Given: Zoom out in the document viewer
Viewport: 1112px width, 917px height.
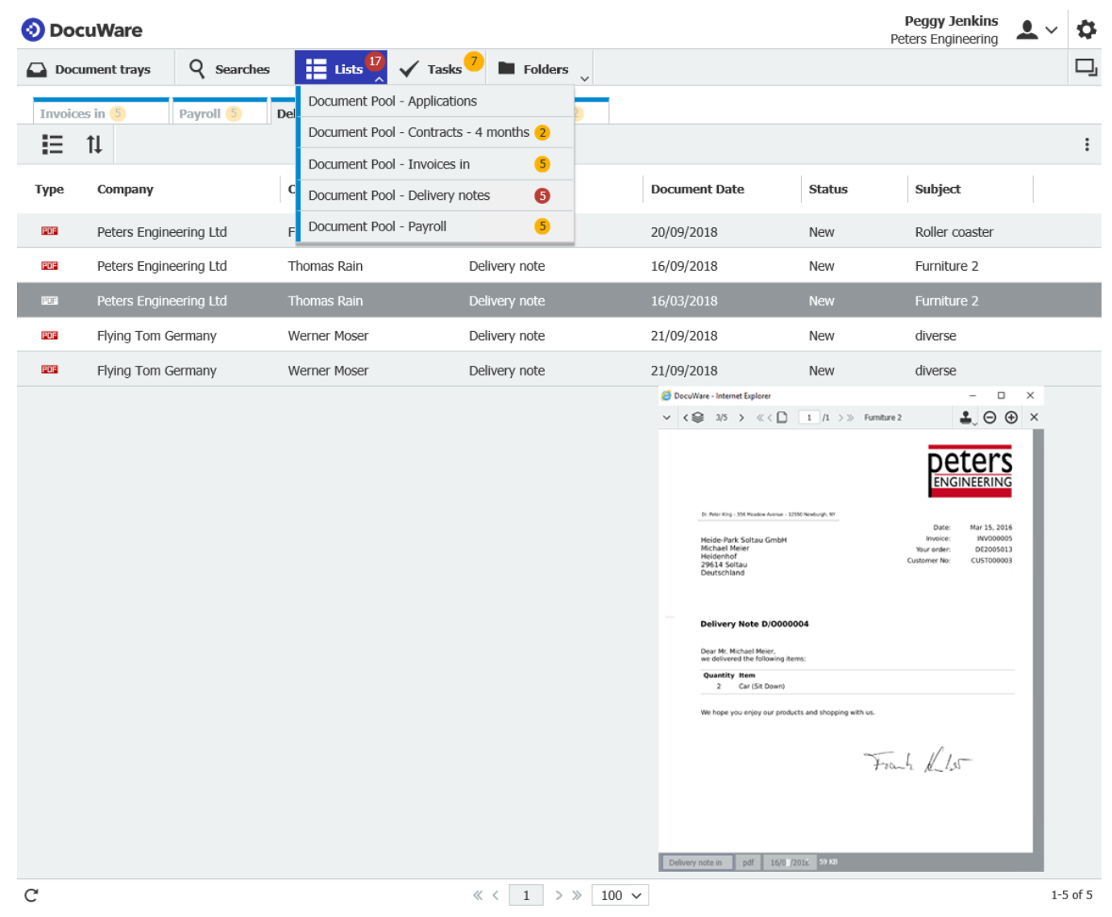Looking at the screenshot, I should click(x=990, y=417).
